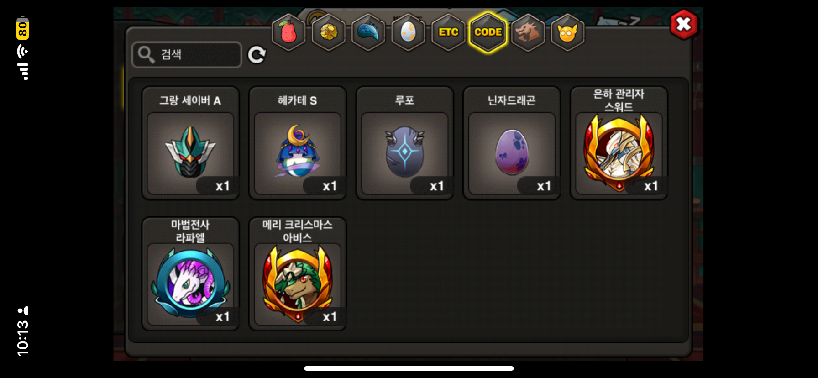The width and height of the screenshot is (818, 378).
Task: Choose the 헤카테 S egg item
Action: pyautogui.click(x=298, y=143)
